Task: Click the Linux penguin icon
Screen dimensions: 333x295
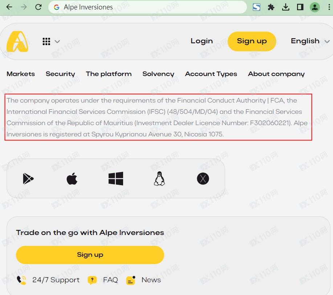Action: point(159,179)
